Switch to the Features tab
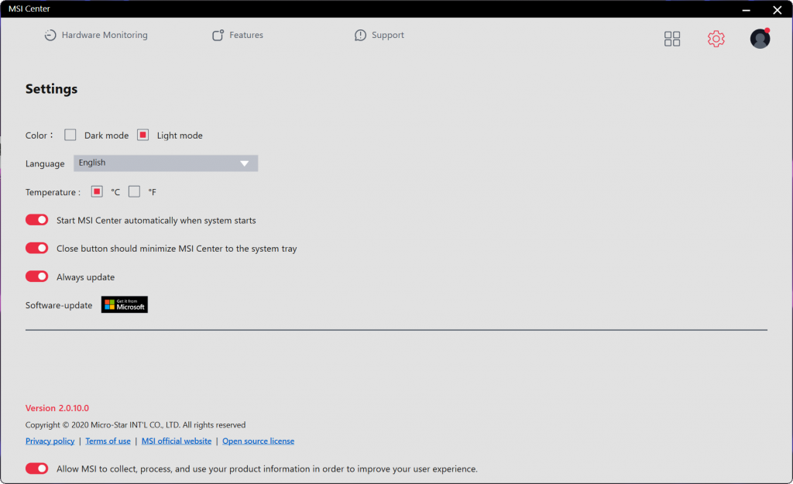The width and height of the screenshot is (793, 484). (x=246, y=36)
